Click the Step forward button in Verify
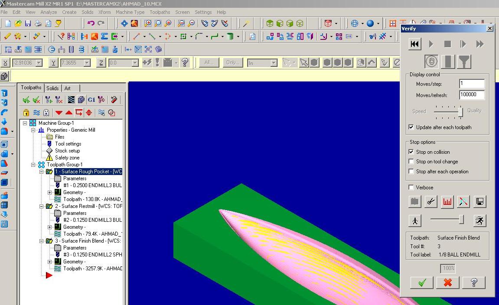This screenshot has height=305, width=499. tap(463, 44)
